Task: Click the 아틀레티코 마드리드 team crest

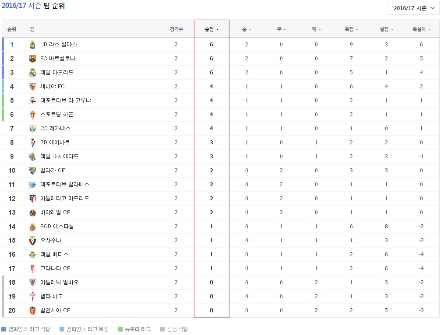Action: (x=32, y=199)
